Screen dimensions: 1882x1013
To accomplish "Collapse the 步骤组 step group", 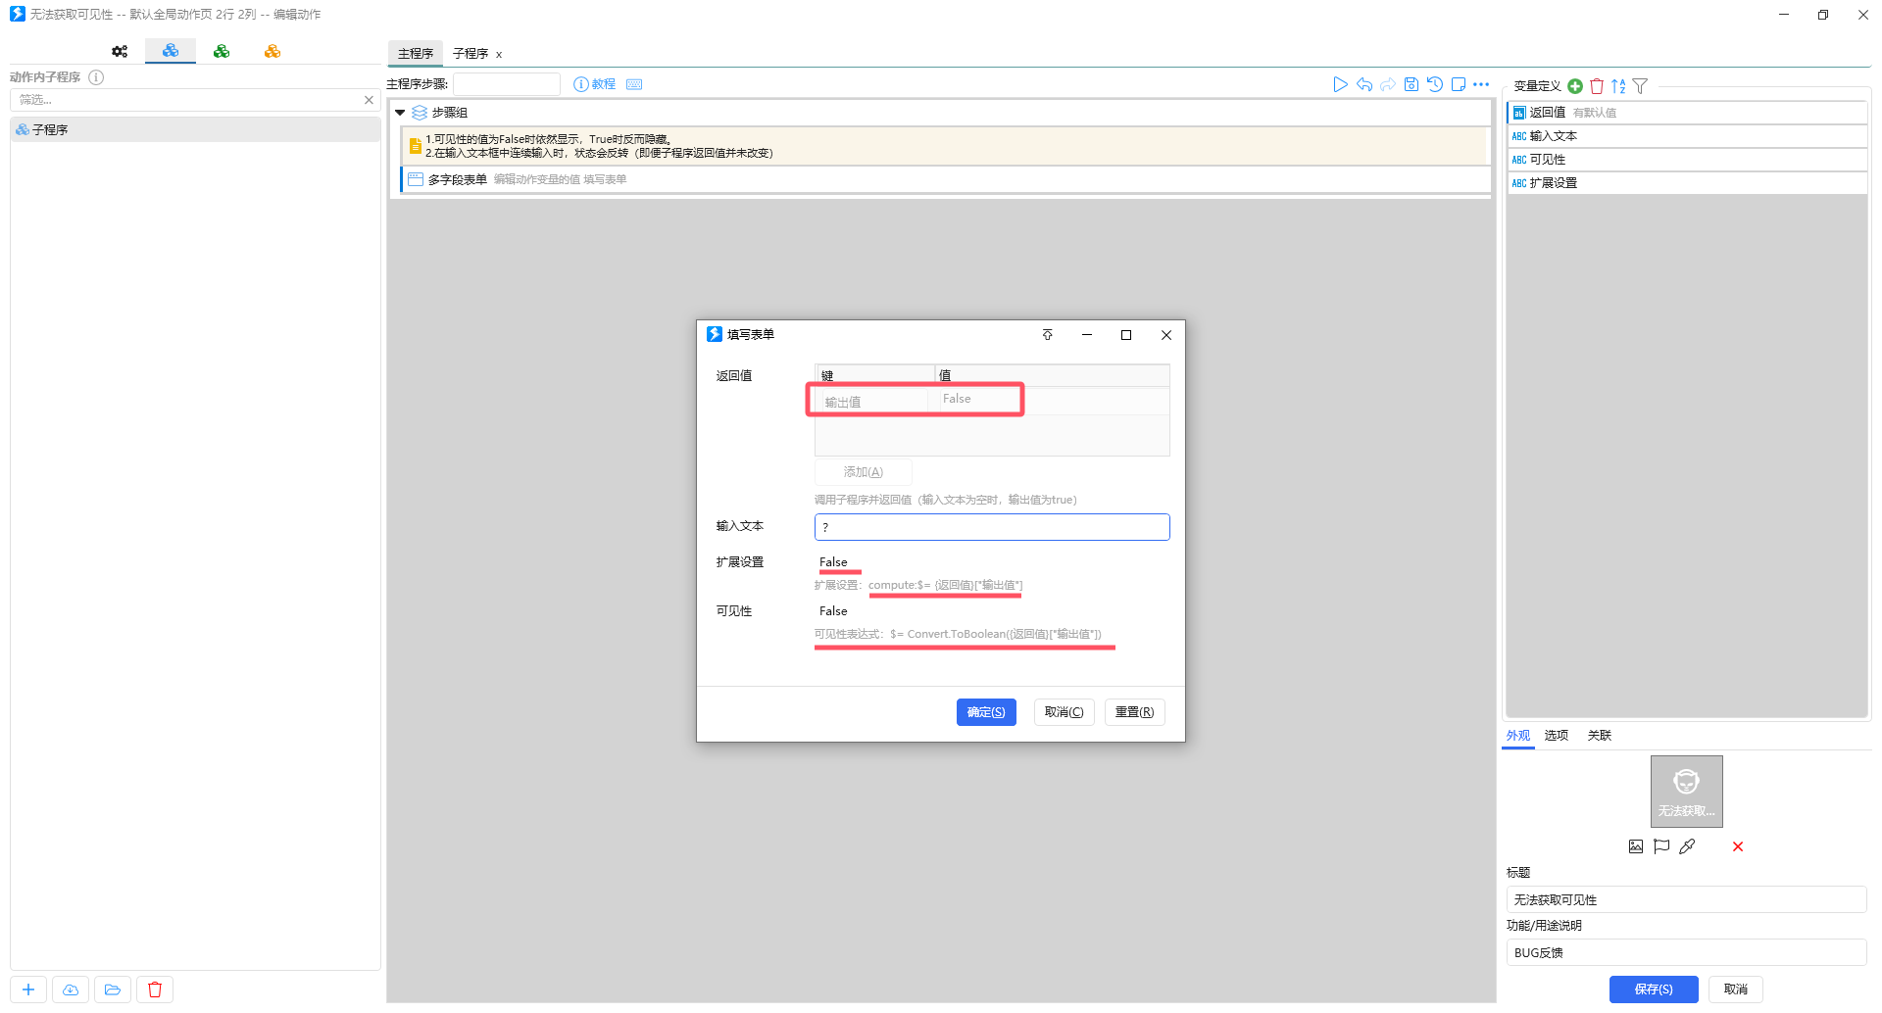I will click(400, 113).
